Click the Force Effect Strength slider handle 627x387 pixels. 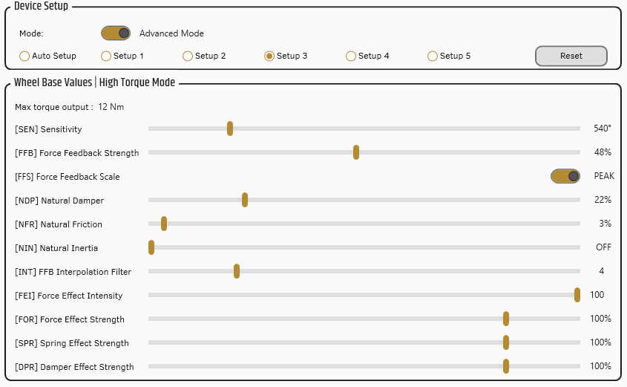506,319
